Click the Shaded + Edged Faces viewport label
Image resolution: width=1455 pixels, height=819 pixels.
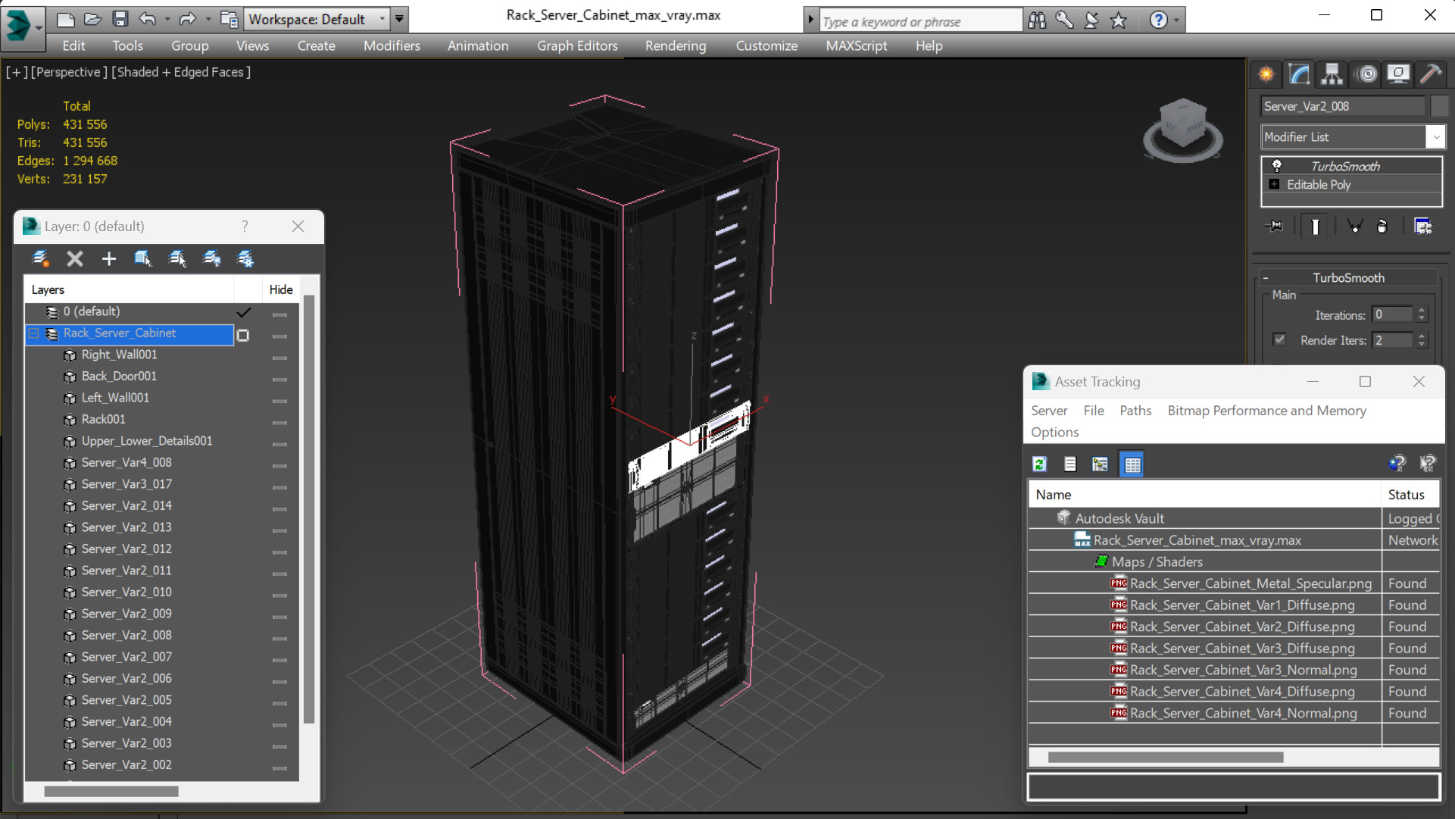182,72
